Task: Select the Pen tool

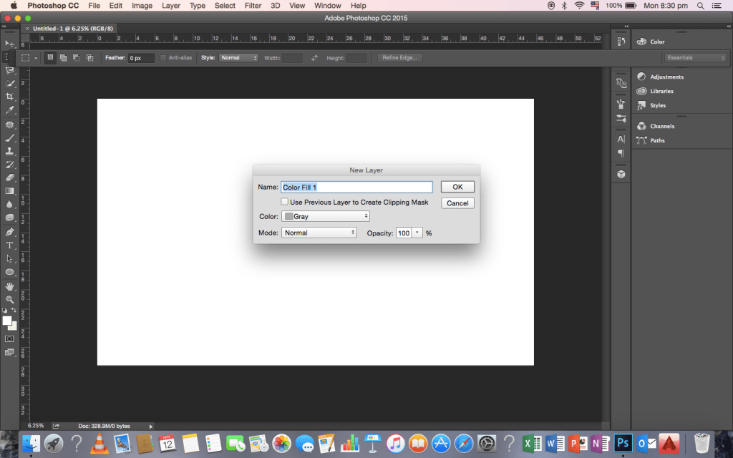Action: 10,232
